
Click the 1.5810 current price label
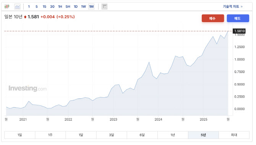[239, 31]
